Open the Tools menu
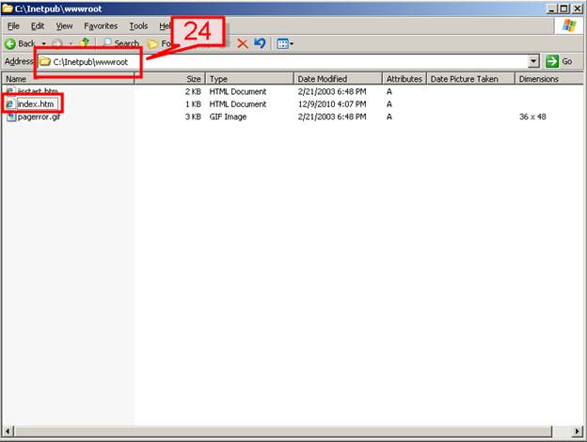Image resolution: width=587 pixels, height=442 pixels. [x=138, y=26]
